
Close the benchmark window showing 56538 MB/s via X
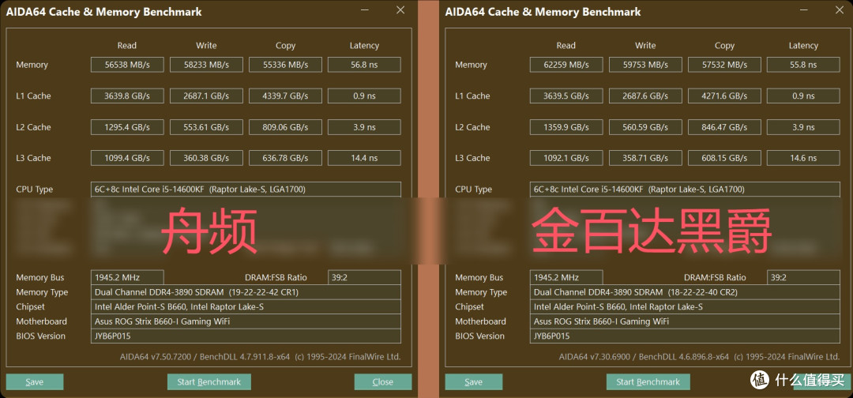click(x=400, y=10)
